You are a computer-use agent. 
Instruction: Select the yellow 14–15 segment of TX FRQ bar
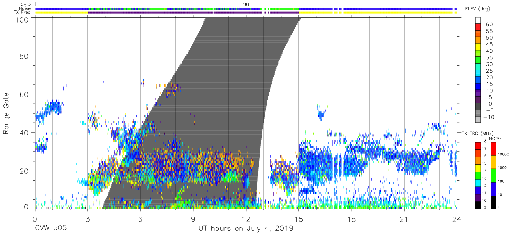[478, 168]
